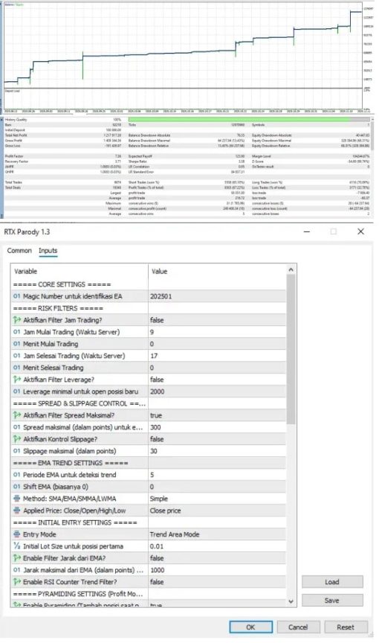This screenshot has width=379, height=643.
Task: Select the Inputs tab
Action: [x=48, y=251]
